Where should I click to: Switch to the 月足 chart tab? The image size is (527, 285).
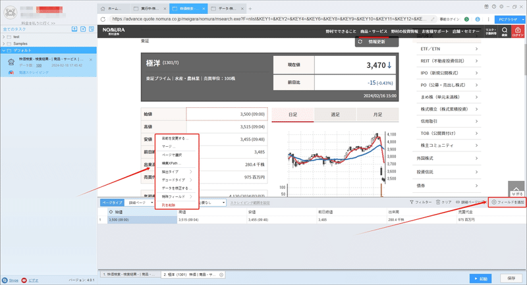pos(377,115)
